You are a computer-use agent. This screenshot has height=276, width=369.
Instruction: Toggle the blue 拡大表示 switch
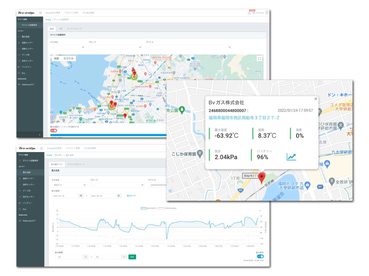pyautogui.click(x=260, y=256)
